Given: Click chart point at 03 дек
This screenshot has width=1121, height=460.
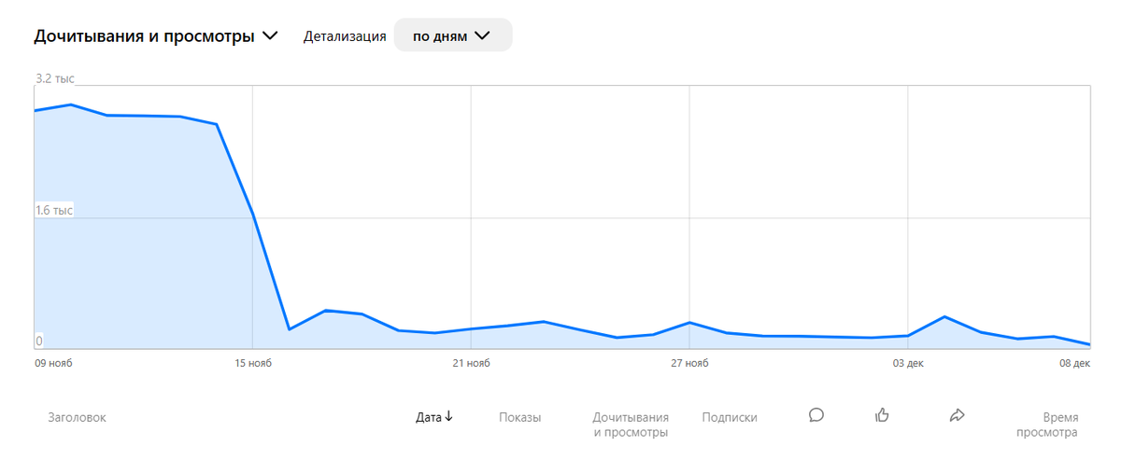Looking at the screenshot, I should [908, 335].
